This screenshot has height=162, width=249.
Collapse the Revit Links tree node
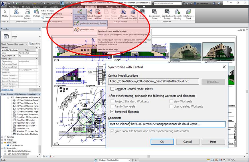tap(2, 143)
